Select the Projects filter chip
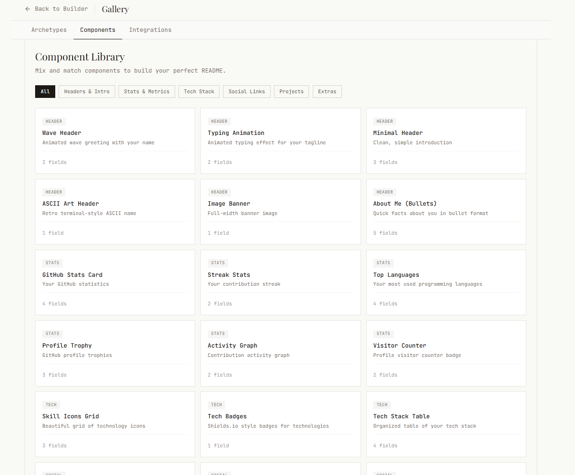 click(291, 91)
